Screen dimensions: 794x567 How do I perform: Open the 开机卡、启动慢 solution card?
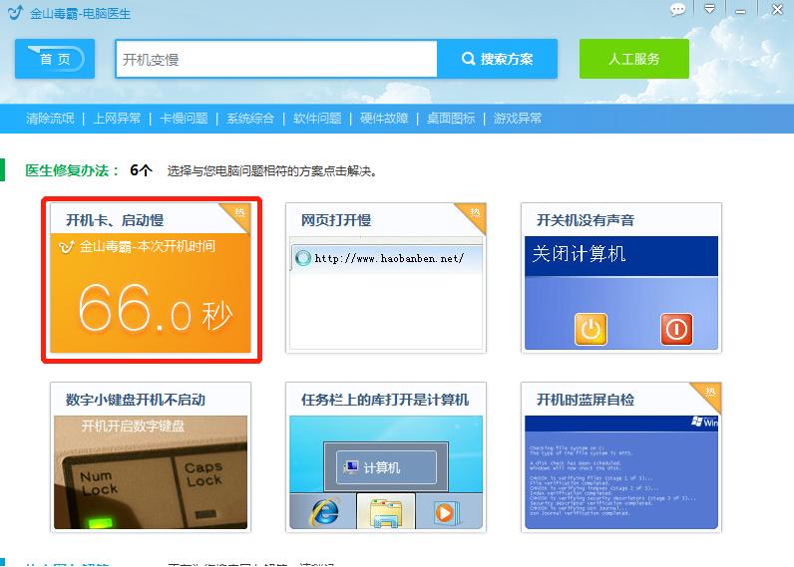[x=151, y=278]
